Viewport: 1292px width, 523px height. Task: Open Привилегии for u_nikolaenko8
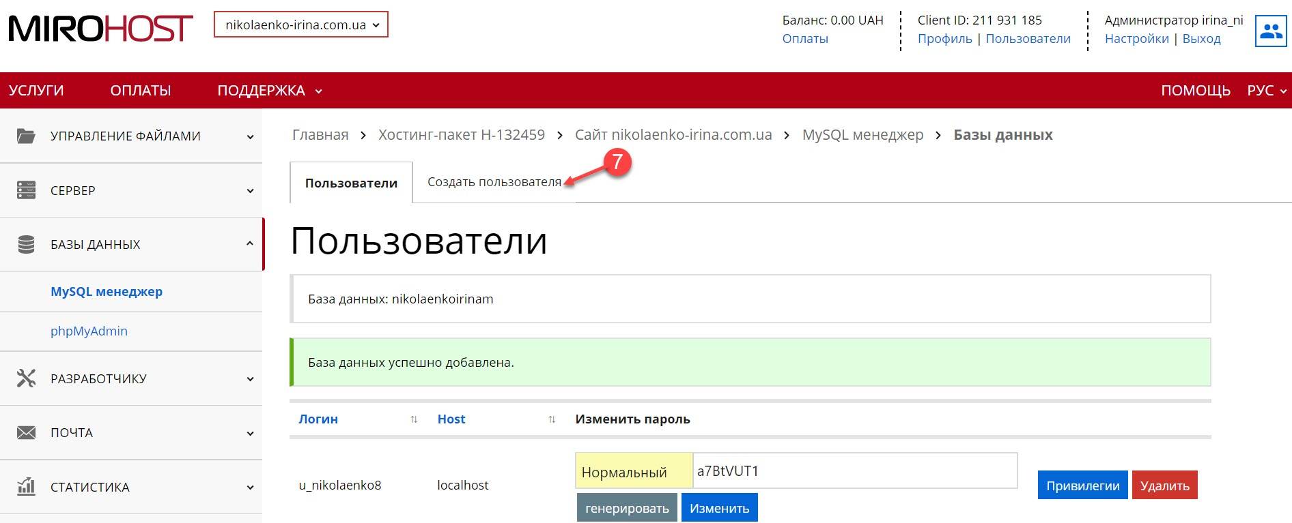[1082, 485]
